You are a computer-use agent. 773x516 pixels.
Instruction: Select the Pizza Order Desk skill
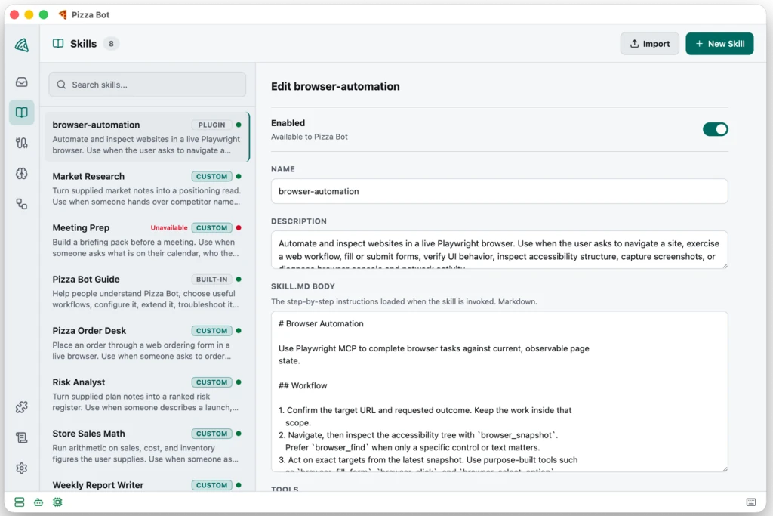tap(147, 343)
